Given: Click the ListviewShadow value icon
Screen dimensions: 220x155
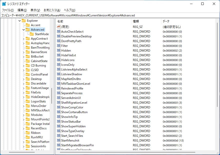Looking at the screenshot, I should [x=59, y=74].
